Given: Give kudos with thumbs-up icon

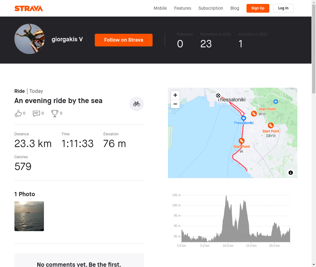Looking at the screenshot, I should (18, 113).
